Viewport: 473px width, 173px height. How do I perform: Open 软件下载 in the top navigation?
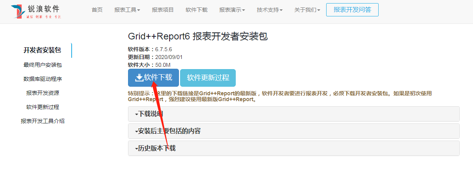(x=197, y=10)
